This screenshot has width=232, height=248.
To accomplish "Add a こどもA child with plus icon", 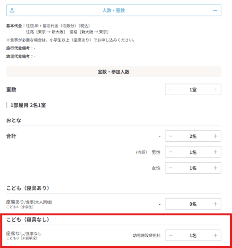I will (215, 204).
